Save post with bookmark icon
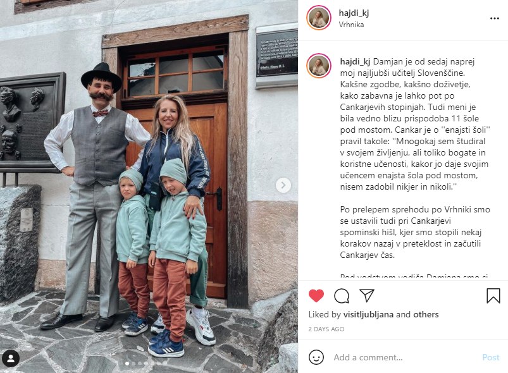This screenshot has width=508, height=373. point(493,296)
